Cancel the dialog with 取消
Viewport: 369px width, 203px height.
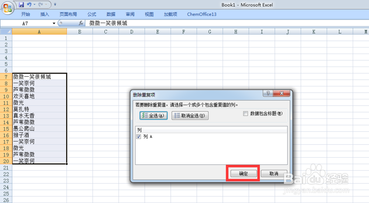tap(274, 174)
